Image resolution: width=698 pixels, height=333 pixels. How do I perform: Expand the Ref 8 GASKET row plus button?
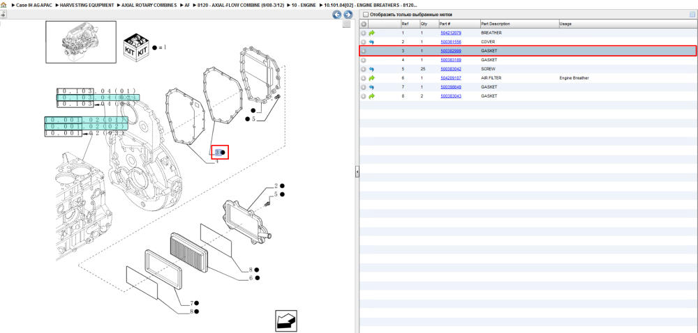click(x=363, y=96)
